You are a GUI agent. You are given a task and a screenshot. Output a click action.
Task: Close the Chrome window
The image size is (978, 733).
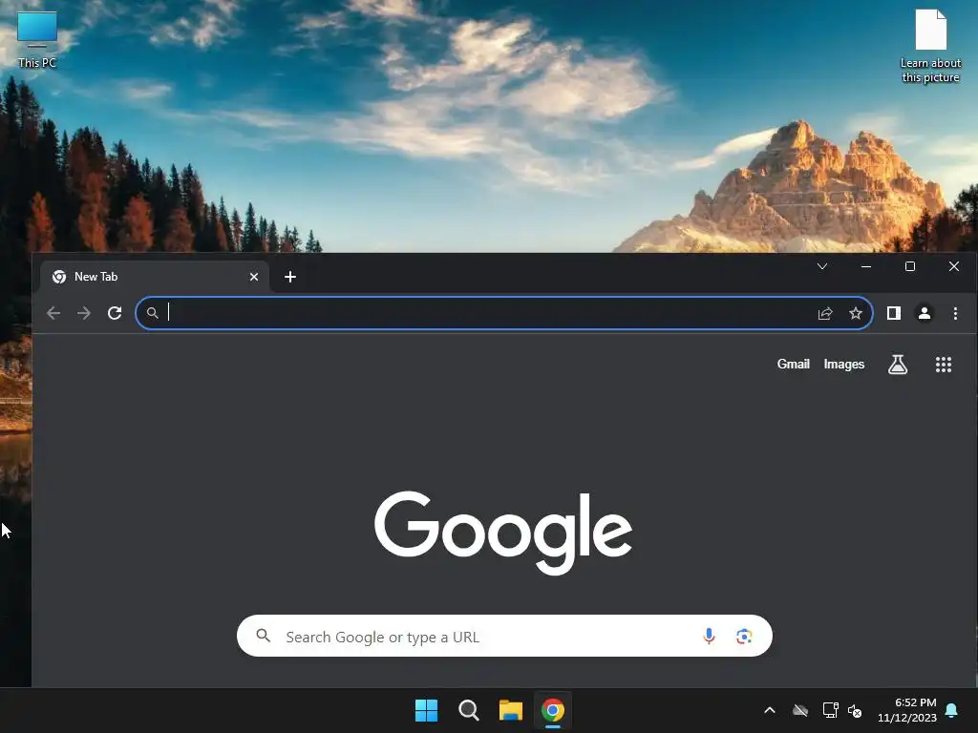click(954, 266)
